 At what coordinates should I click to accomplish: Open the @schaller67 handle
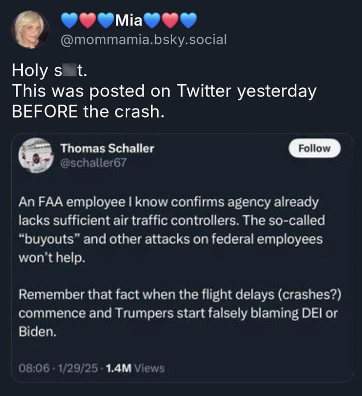pyautogui.click(x=94, y=163)
